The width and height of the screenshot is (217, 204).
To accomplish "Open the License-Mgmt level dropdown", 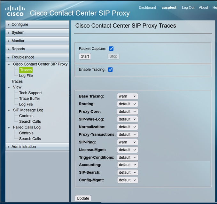I will (128, 150).
